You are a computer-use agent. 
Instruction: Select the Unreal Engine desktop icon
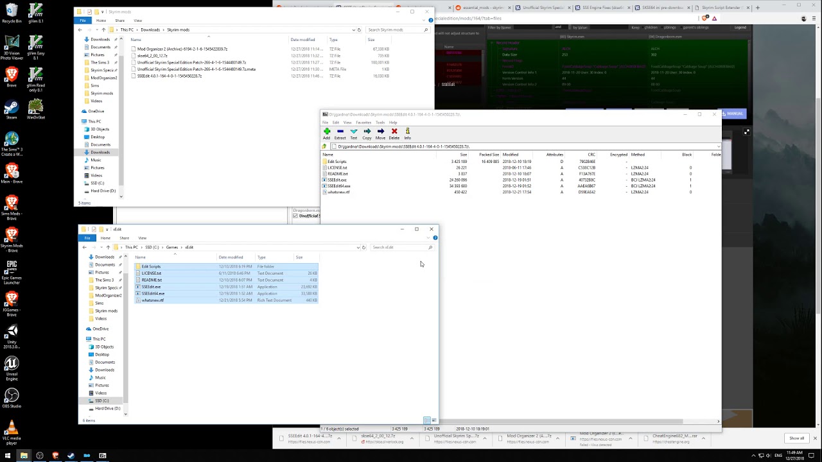[x=12, y=367]
